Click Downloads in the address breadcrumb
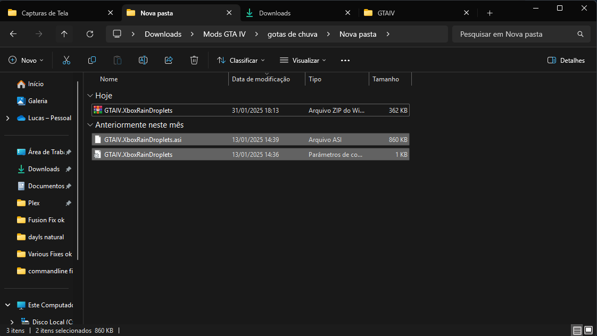This screenshot has height=336, width=597. pos(163,34)
